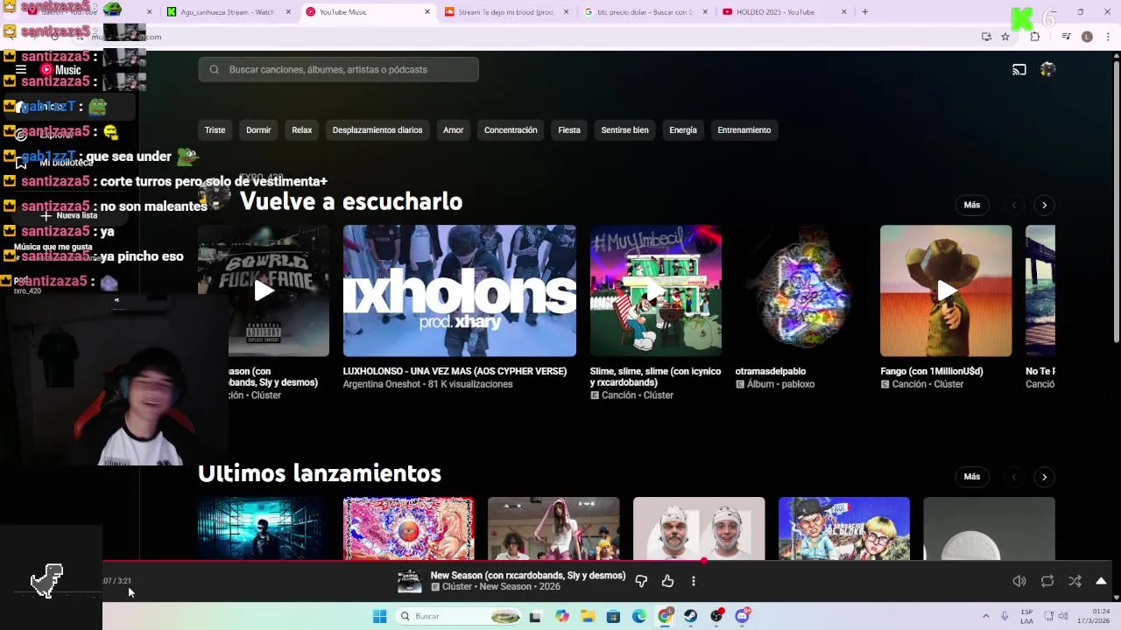The width and height of the screenshot is (1121, 630).
Task: Open the browser extensions puzzle icon
Action: tap(1035, 37)
